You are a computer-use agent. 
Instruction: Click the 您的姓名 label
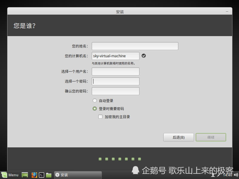[x=80, y=46]
